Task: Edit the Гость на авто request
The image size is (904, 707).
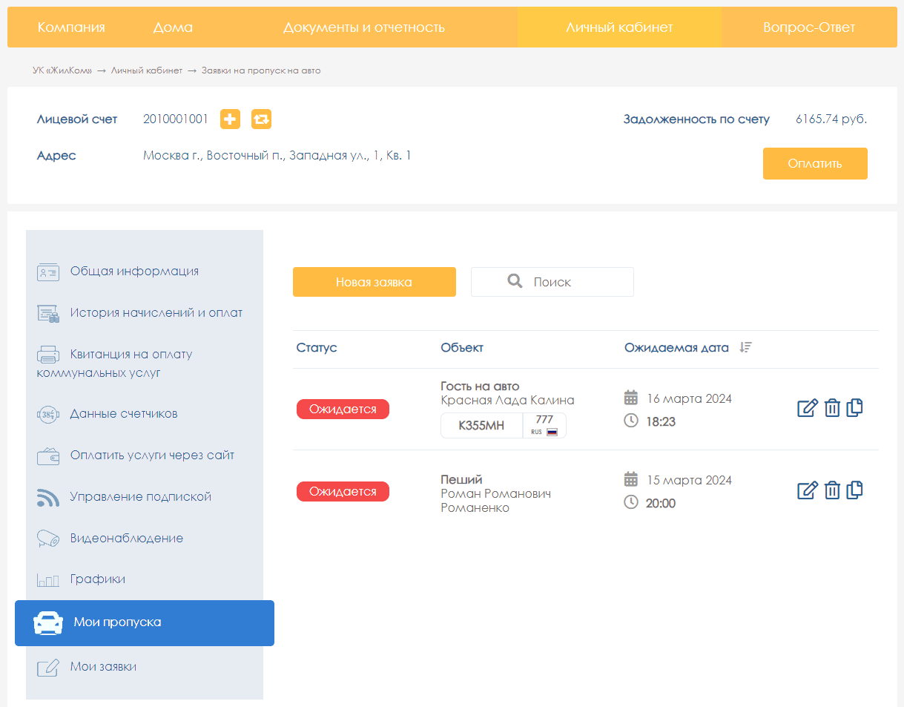Action: 808,408
